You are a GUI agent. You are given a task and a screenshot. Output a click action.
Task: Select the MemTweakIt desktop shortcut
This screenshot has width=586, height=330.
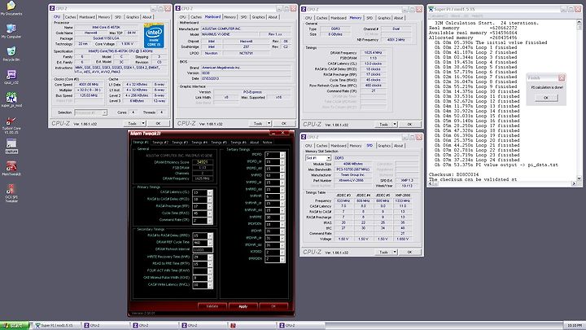pos(11,169)
